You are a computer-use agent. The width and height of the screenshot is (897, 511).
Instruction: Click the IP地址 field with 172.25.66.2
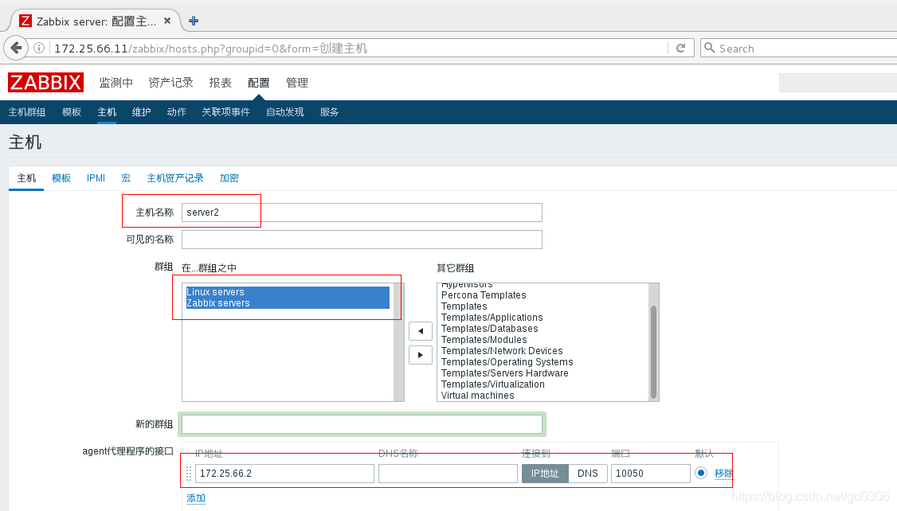pyautogui.click(x=284, y=474)
